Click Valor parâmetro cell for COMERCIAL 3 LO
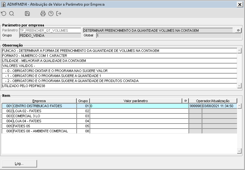The width and height of the screenshot is (245, 170). (139, 116)
